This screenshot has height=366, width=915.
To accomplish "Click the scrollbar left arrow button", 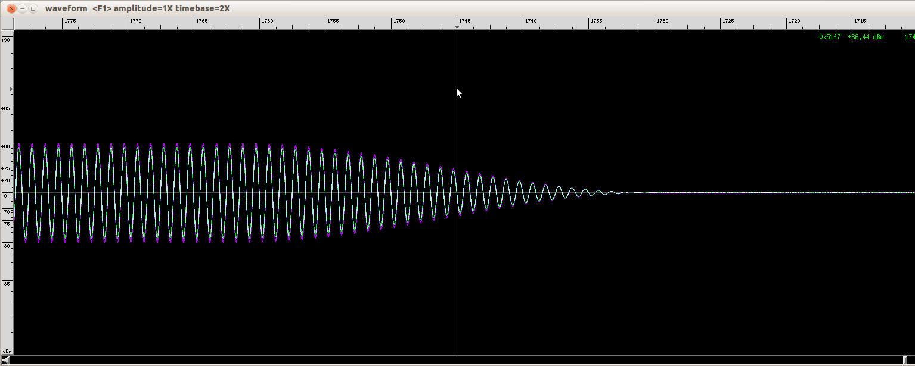I will pyautogui.click(x=5, y=360).
